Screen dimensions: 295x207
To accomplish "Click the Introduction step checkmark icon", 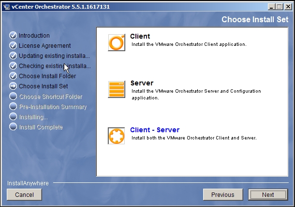I will [x=13, y=36].
